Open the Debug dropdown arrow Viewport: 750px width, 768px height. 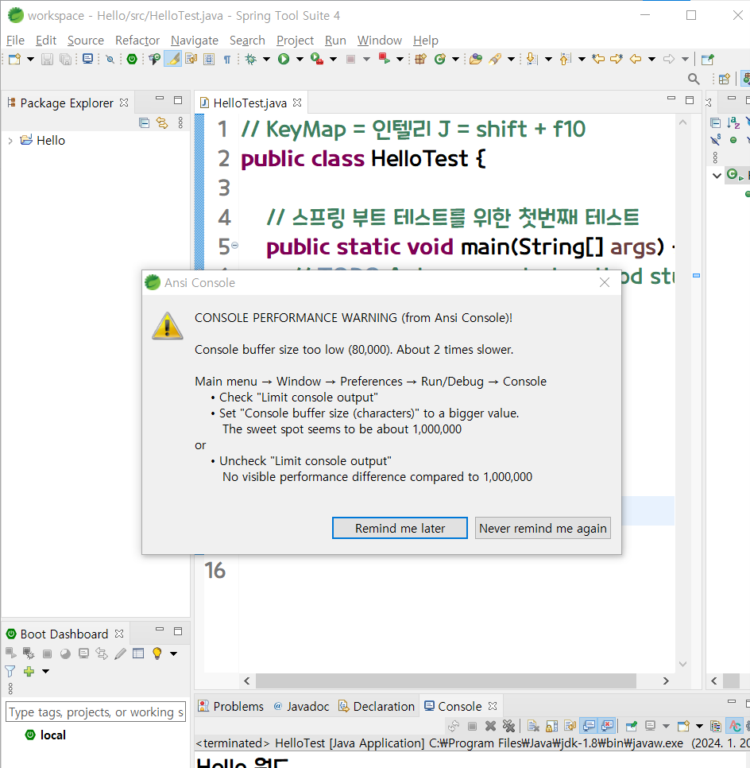(x=266, y=60)
